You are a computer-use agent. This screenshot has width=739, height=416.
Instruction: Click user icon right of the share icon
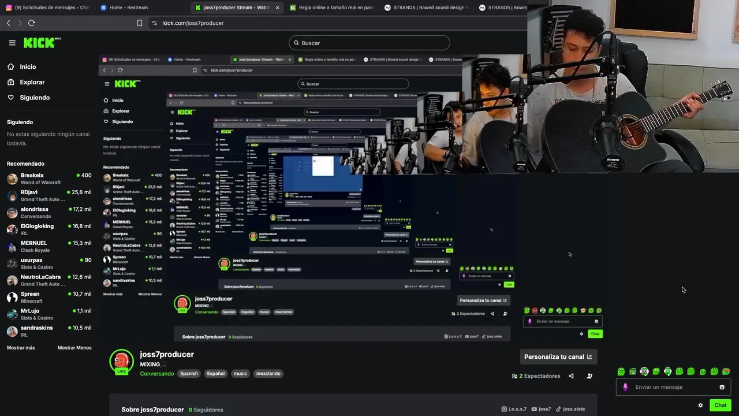point(589,376)
